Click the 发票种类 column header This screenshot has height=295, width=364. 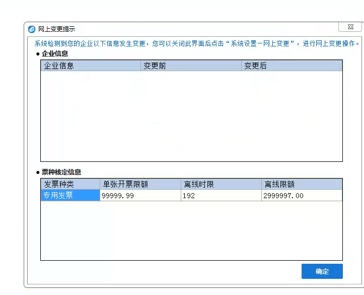[x=70, y=184]
